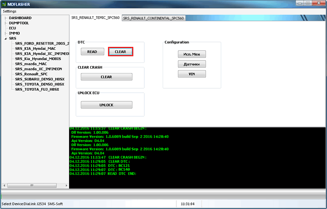The width and height of the screenshot is (327, 209).
Task: Collapse the SRS tree node
Action: tap(6, 38)
